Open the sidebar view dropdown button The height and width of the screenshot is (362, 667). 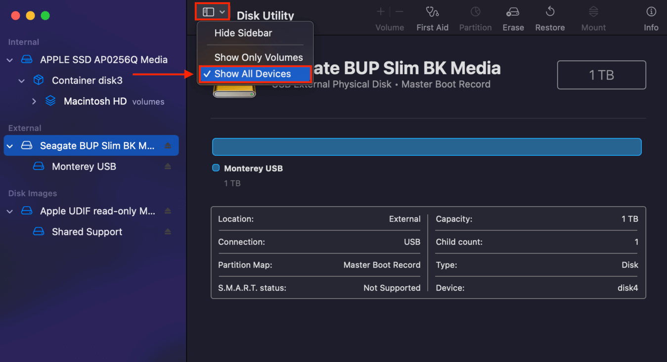(x=214, y=12)
